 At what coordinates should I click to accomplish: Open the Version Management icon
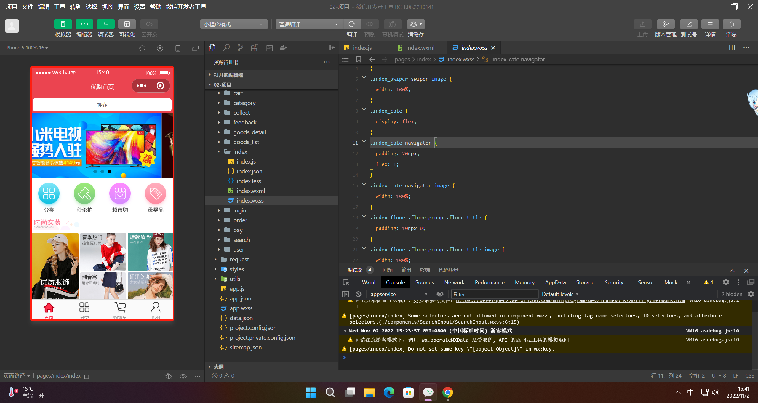[x=665, y=24]
